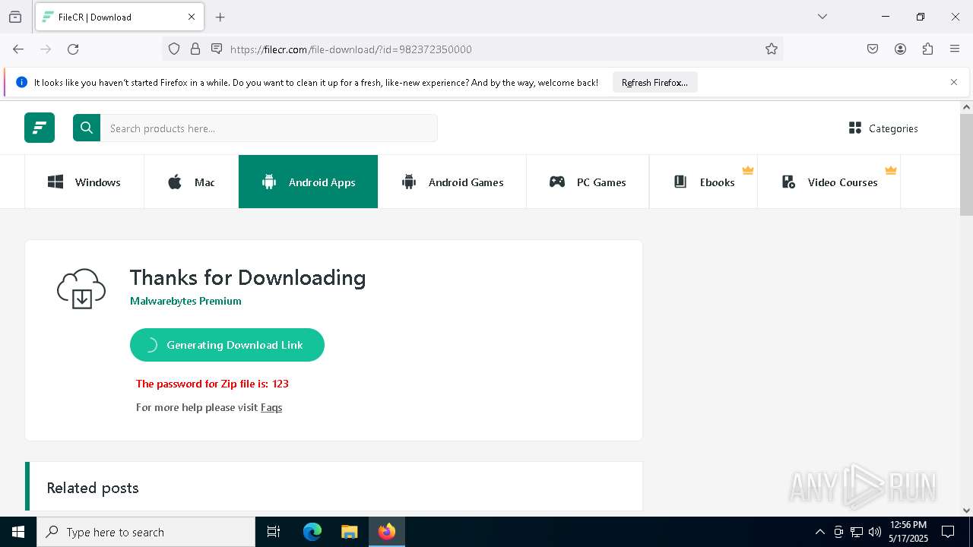Launch Microsoft Edge from the taskbar
The width and height of the screenshot is (973, 547).
312,532
